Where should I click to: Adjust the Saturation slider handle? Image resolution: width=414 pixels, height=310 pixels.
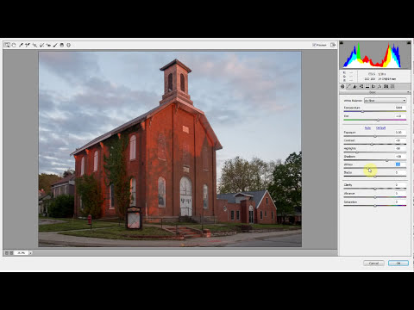tap(375, 206)
